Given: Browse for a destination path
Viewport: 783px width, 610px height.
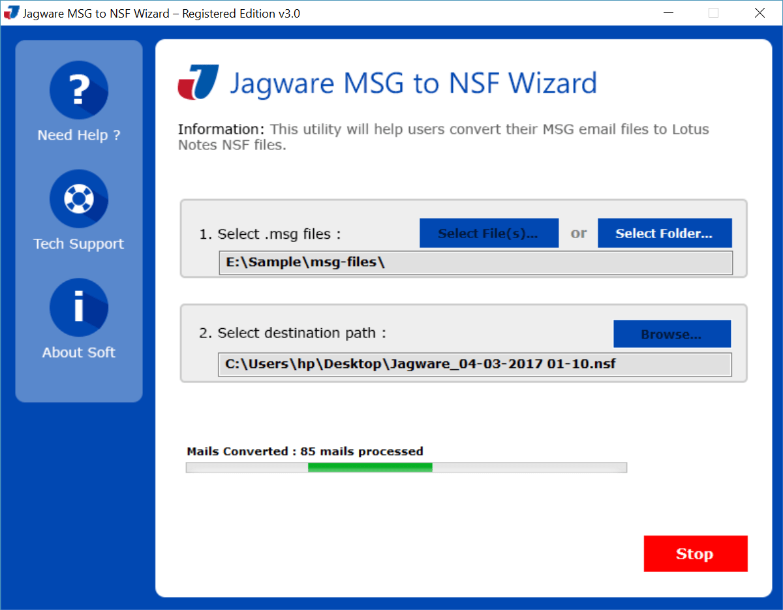Looking at the screenshot, I should [672, 333].
